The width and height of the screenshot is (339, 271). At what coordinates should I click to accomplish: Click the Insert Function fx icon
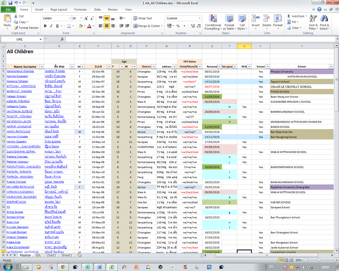62,39
